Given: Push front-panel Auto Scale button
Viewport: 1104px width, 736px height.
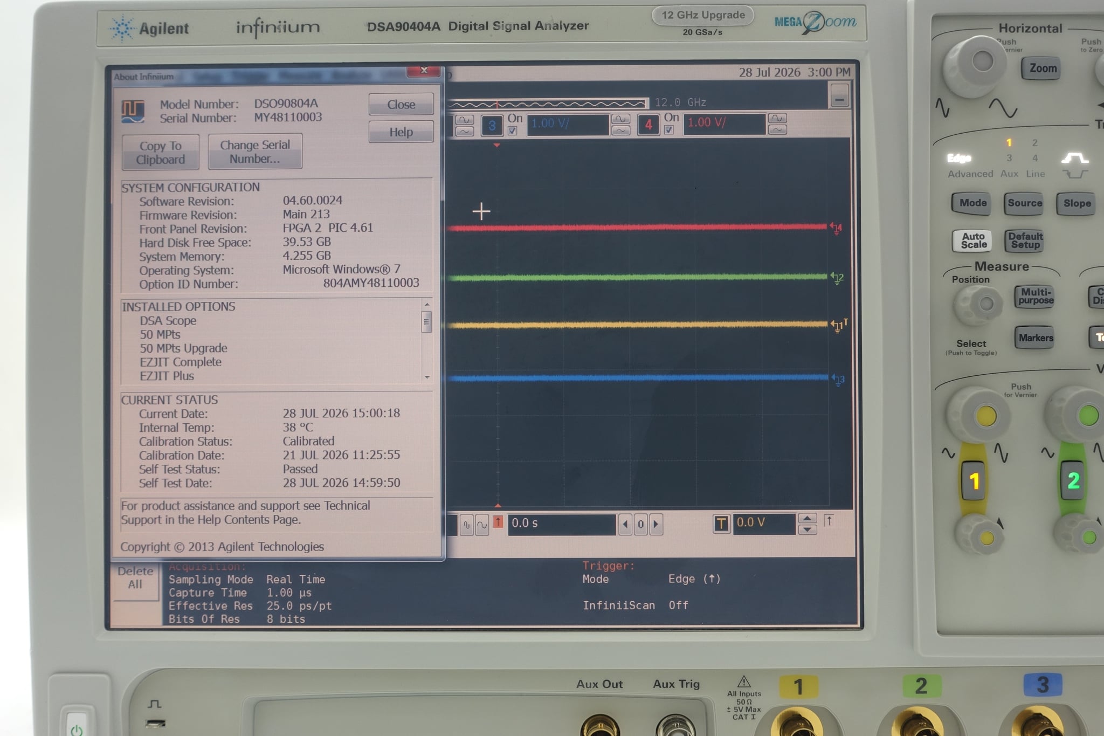Looking at the screenshot, I should point(973,240).
